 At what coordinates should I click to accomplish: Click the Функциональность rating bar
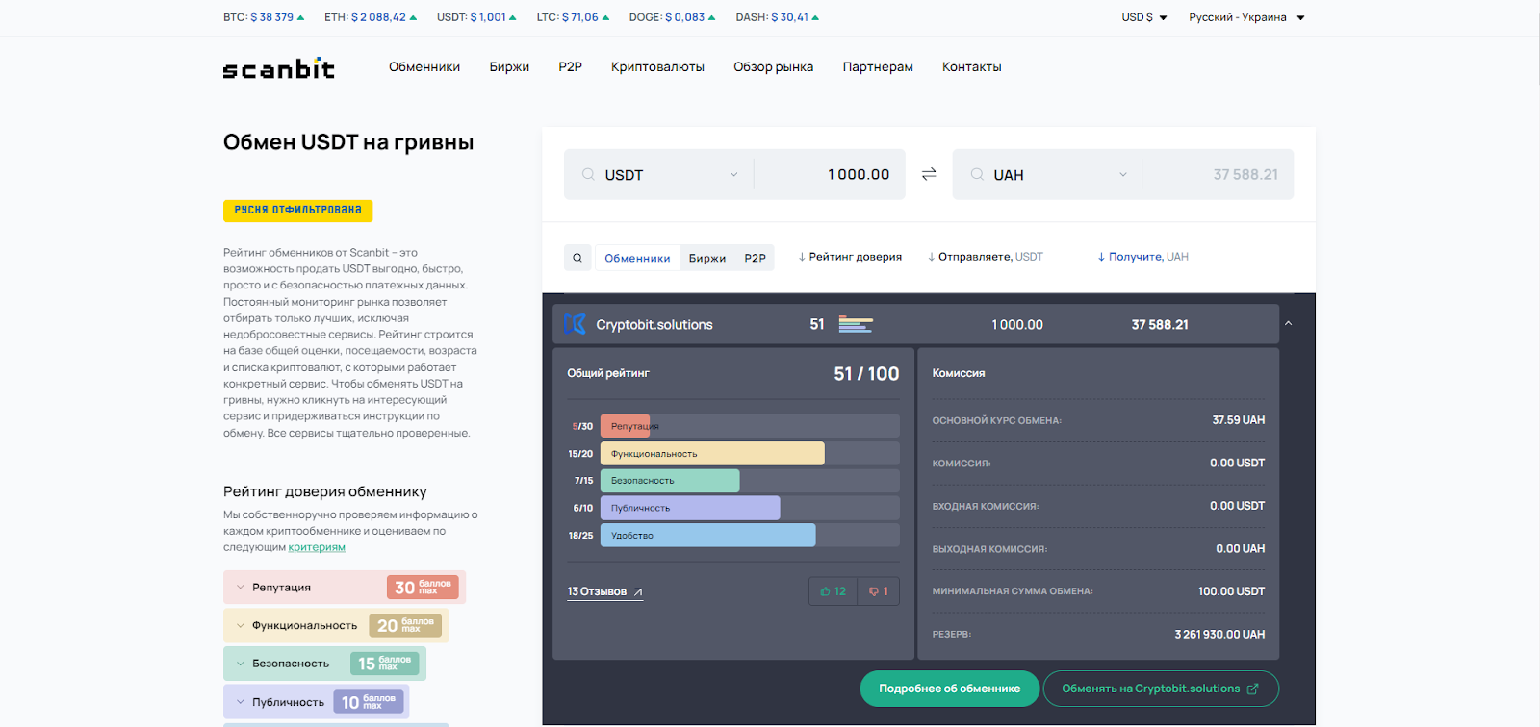(x=750, y=453)
